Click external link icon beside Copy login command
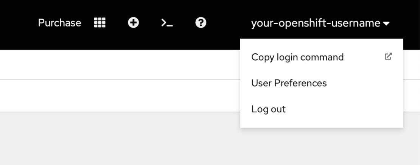 coord(388,56)
